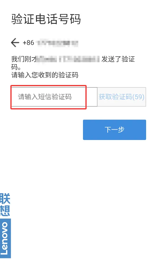
Task: Click the 发送了验证 text fragment
Action: [x=118, y=59]
